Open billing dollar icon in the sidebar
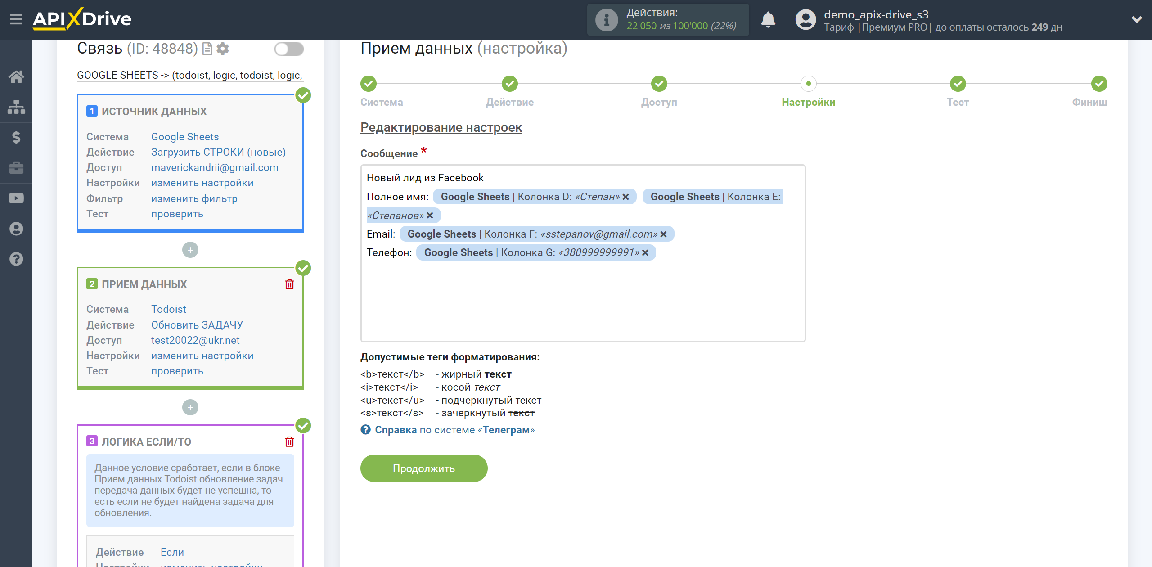This screenshot has width=1152, height=567. 16,137
